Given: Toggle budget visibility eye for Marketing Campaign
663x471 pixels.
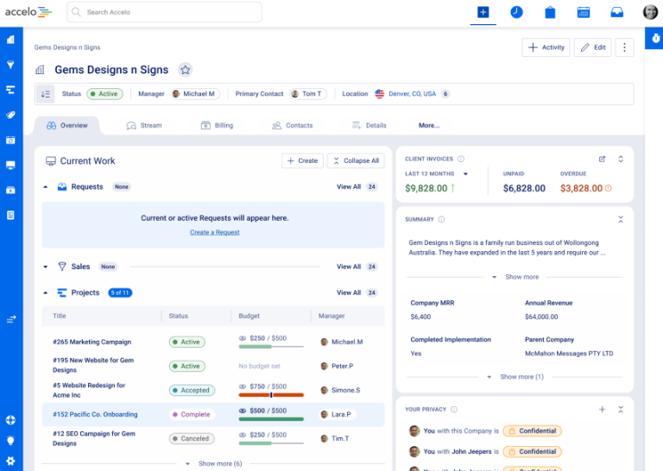Looking at the screenshot, I should [x=243, y=339].
